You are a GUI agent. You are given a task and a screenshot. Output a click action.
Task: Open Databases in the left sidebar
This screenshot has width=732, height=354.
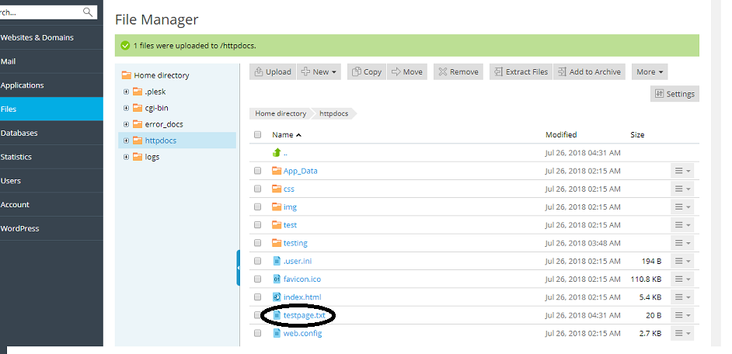[x=19, y=133]
